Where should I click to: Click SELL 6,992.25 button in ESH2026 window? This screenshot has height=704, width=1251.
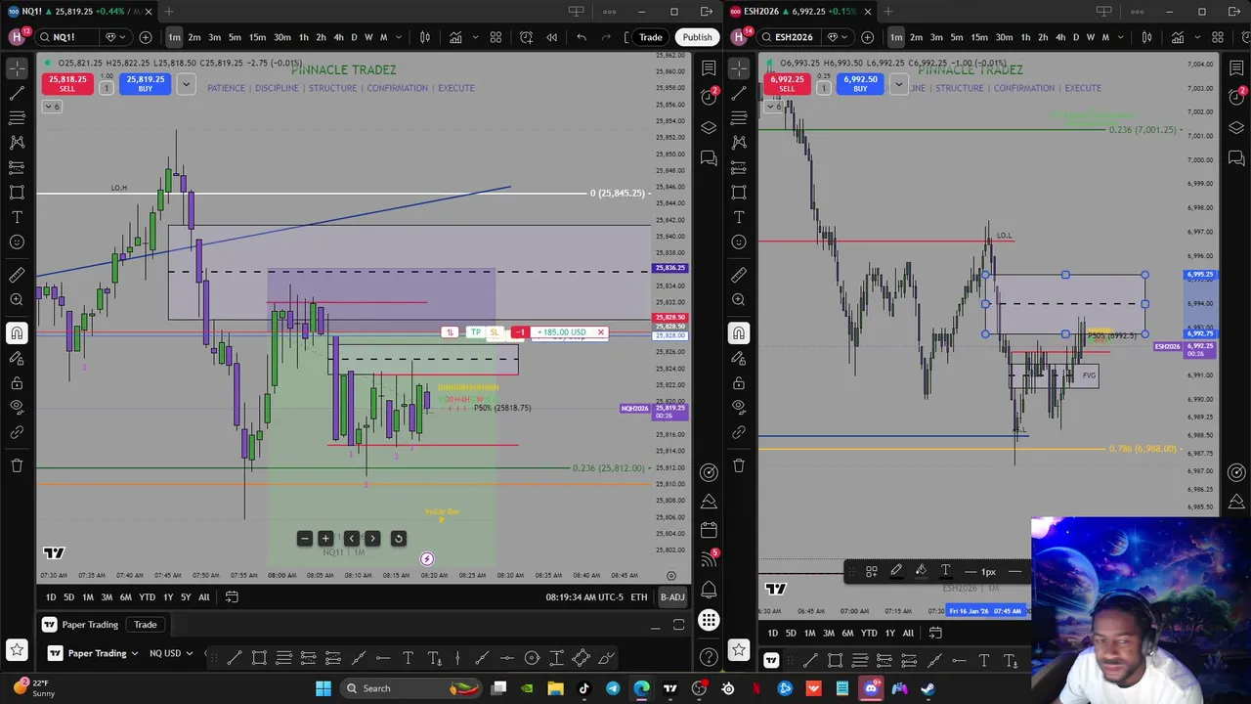(787, 84)
